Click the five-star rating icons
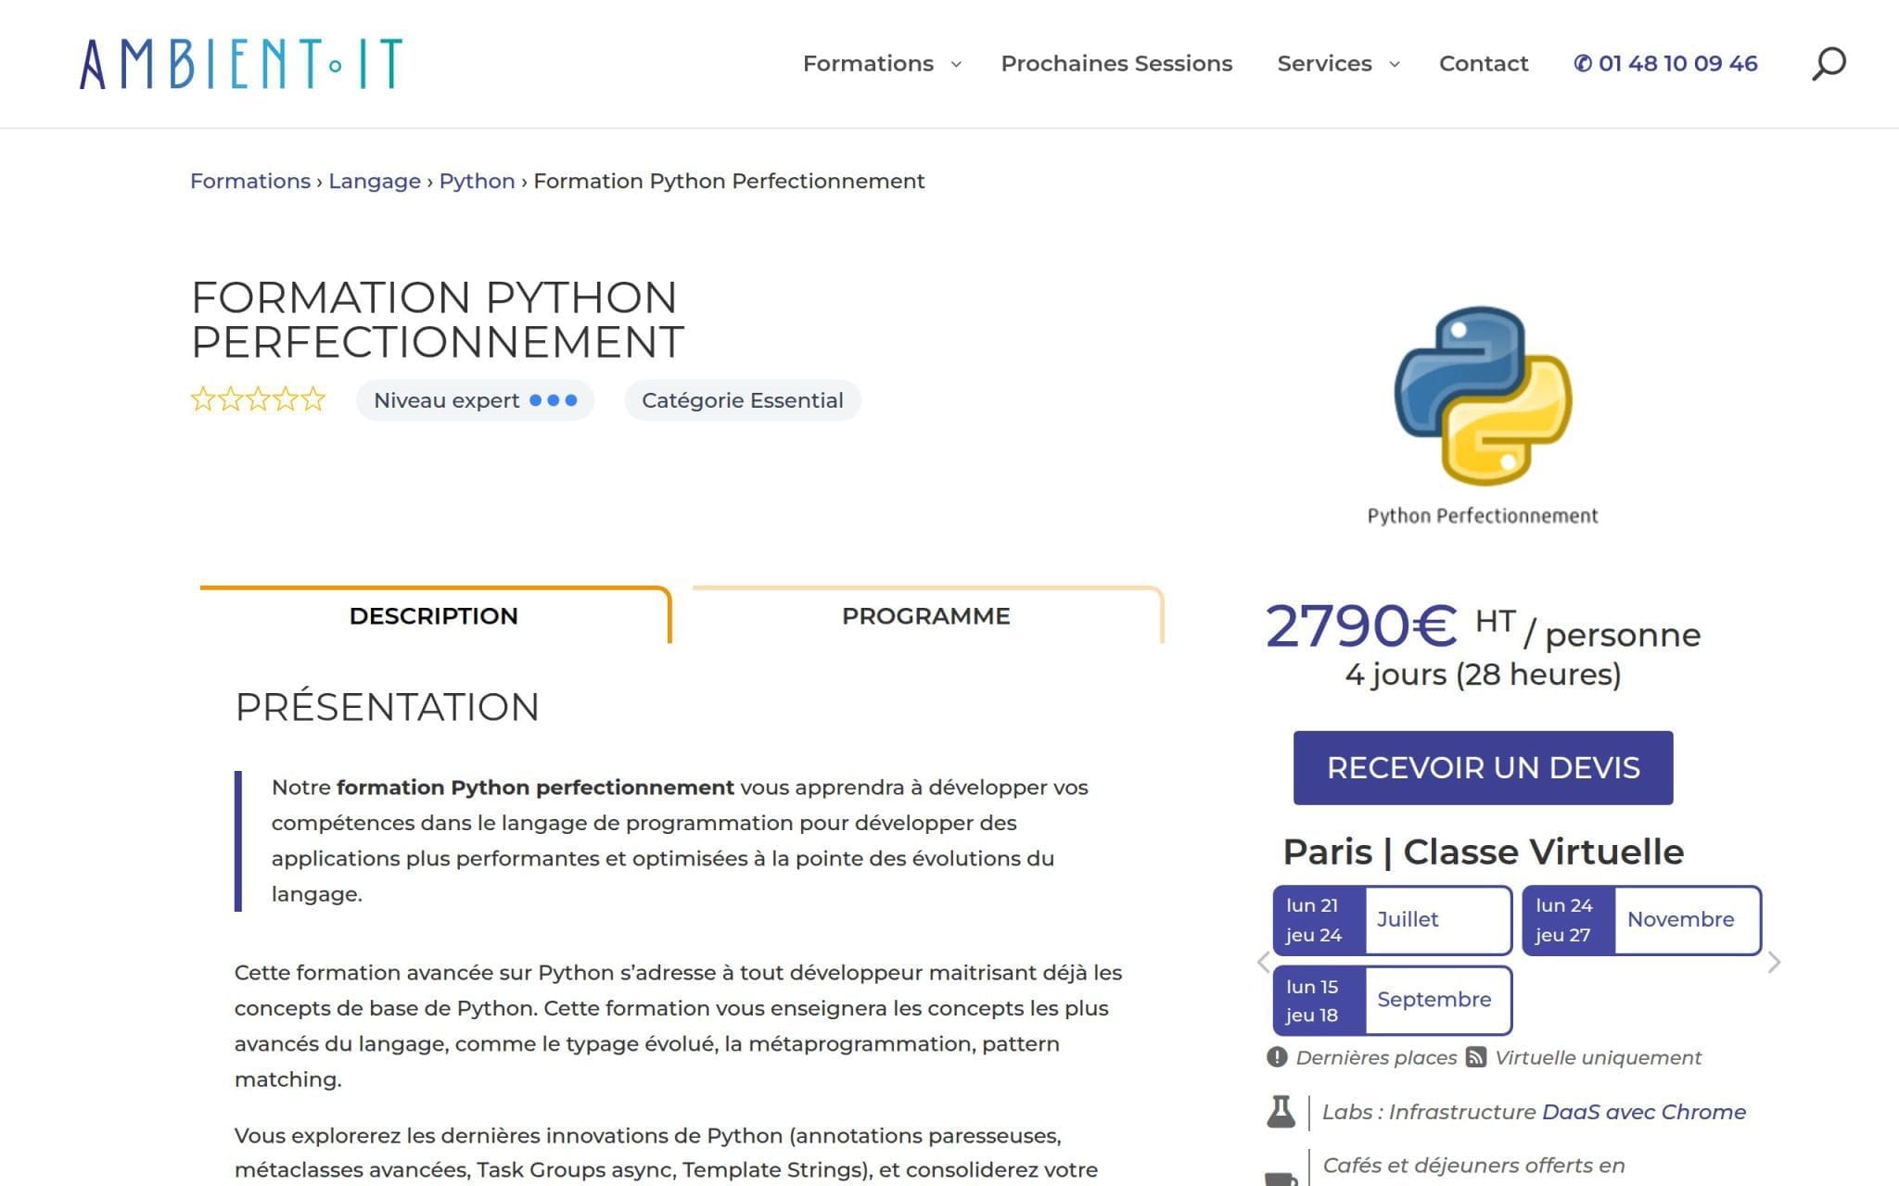The height and width of the screenshot is (1186, 1899). point(258,399)
